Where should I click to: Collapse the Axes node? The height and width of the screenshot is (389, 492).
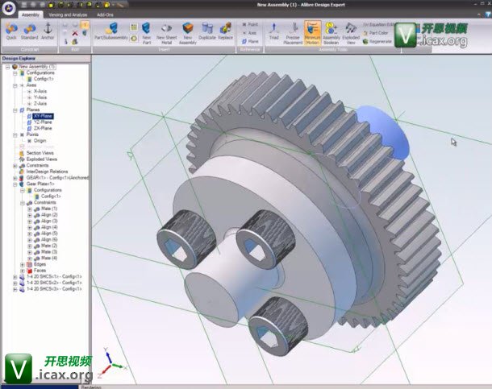[x=15, y=85]
